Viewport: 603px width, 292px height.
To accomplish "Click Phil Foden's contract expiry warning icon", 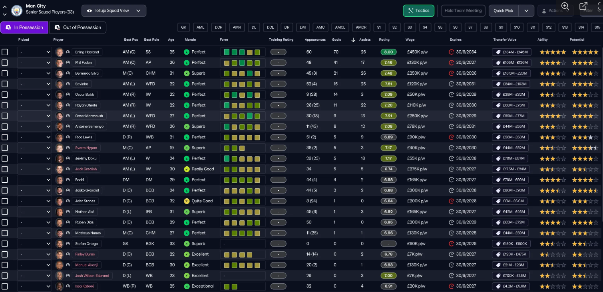I will pyautogui.click(x=452, y=63).
